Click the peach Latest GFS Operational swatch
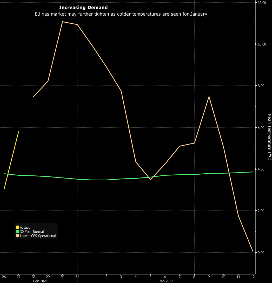Viewport: 272px width, 283px height. click(x=17, y=236)
